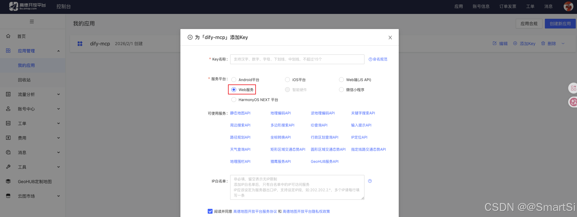Open the 天气查询API service link
The image size is (577, 217).
coord(240,150)
